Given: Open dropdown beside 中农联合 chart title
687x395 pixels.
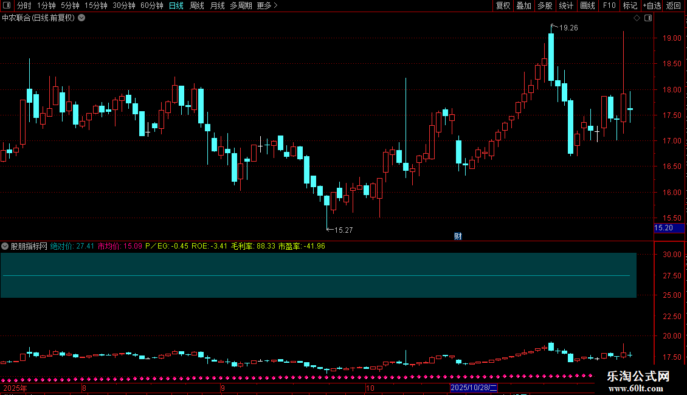Looking at the screenshot, I should click(x=81, y=18).
